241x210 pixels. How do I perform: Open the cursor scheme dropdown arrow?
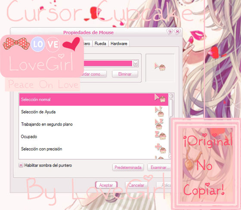(x=136, y=64)
